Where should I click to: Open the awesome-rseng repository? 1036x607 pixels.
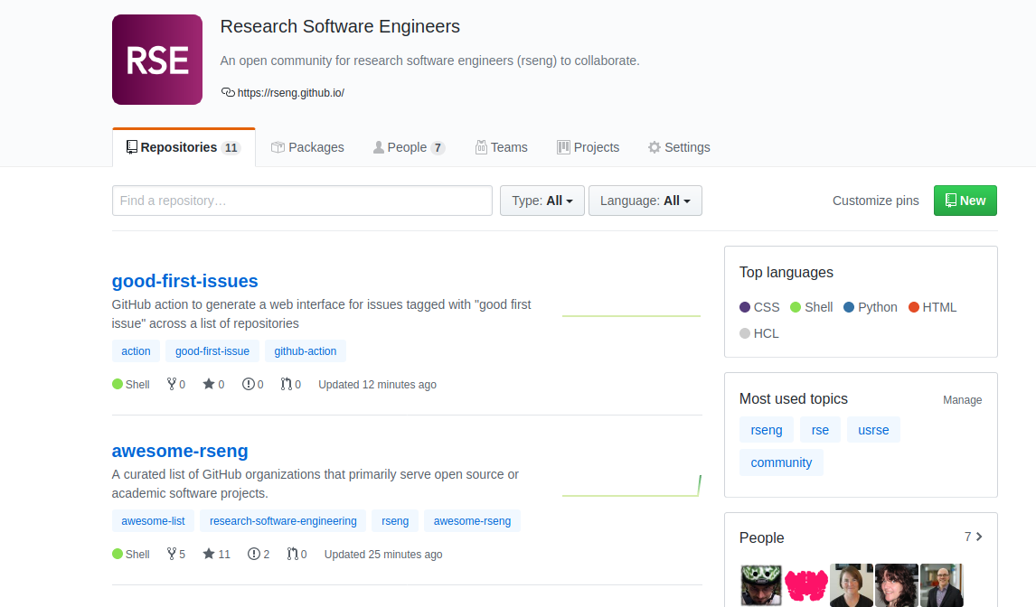click(x=180, y=451)
